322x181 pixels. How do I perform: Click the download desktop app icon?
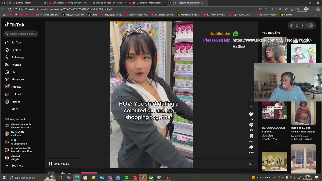(302, 25)
